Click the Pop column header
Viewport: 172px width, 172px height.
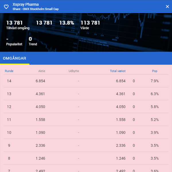pyautogui.click(x=155, y=71)
